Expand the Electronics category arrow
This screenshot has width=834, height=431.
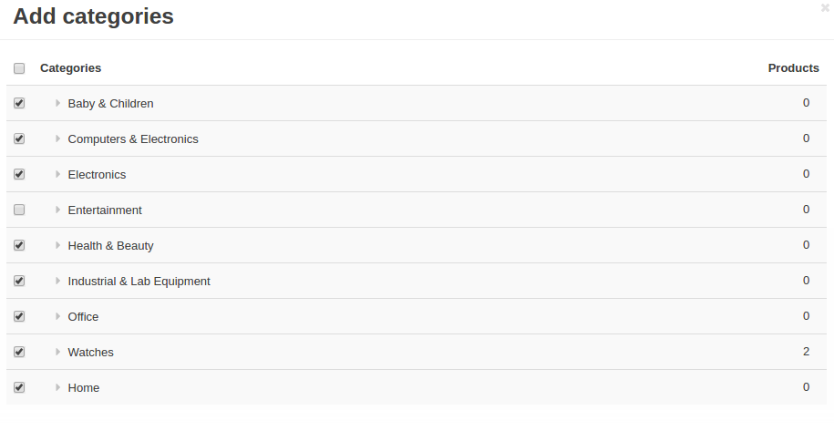click(x=58, y=174)
